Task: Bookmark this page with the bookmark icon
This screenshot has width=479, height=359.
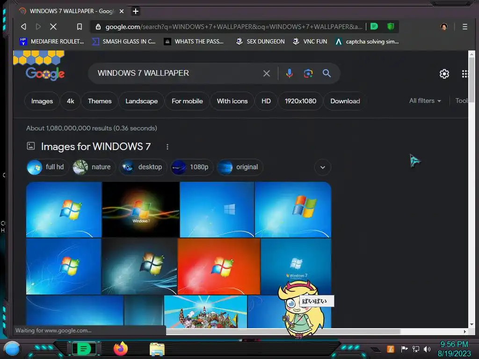Action: (80, 27)
